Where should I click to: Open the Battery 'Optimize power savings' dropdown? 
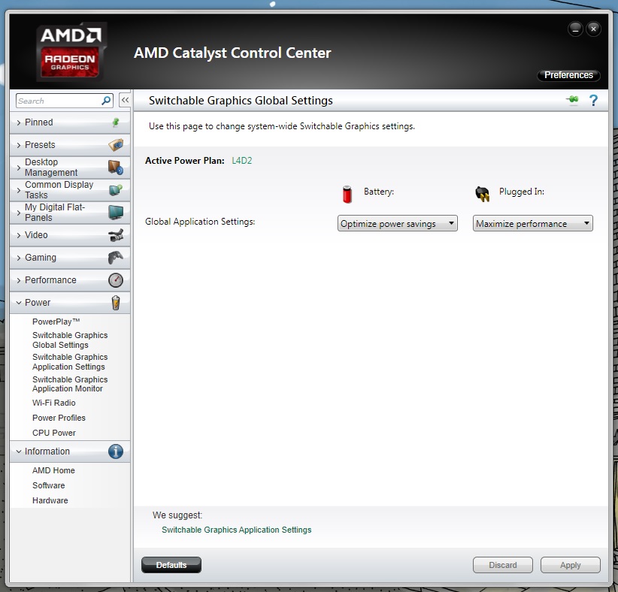click(x=397, y=223)
